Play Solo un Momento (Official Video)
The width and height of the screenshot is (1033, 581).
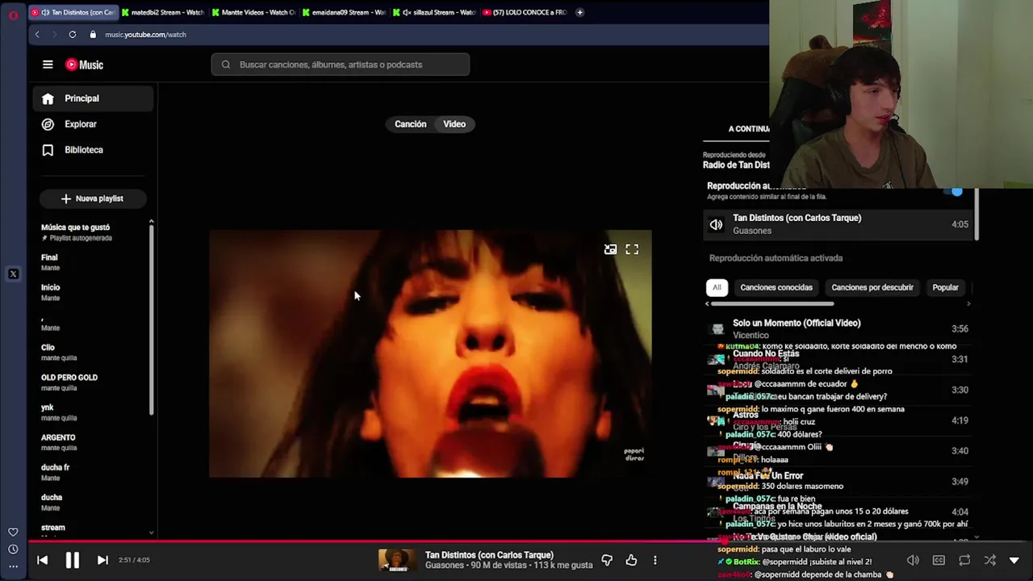pos(837,328)
